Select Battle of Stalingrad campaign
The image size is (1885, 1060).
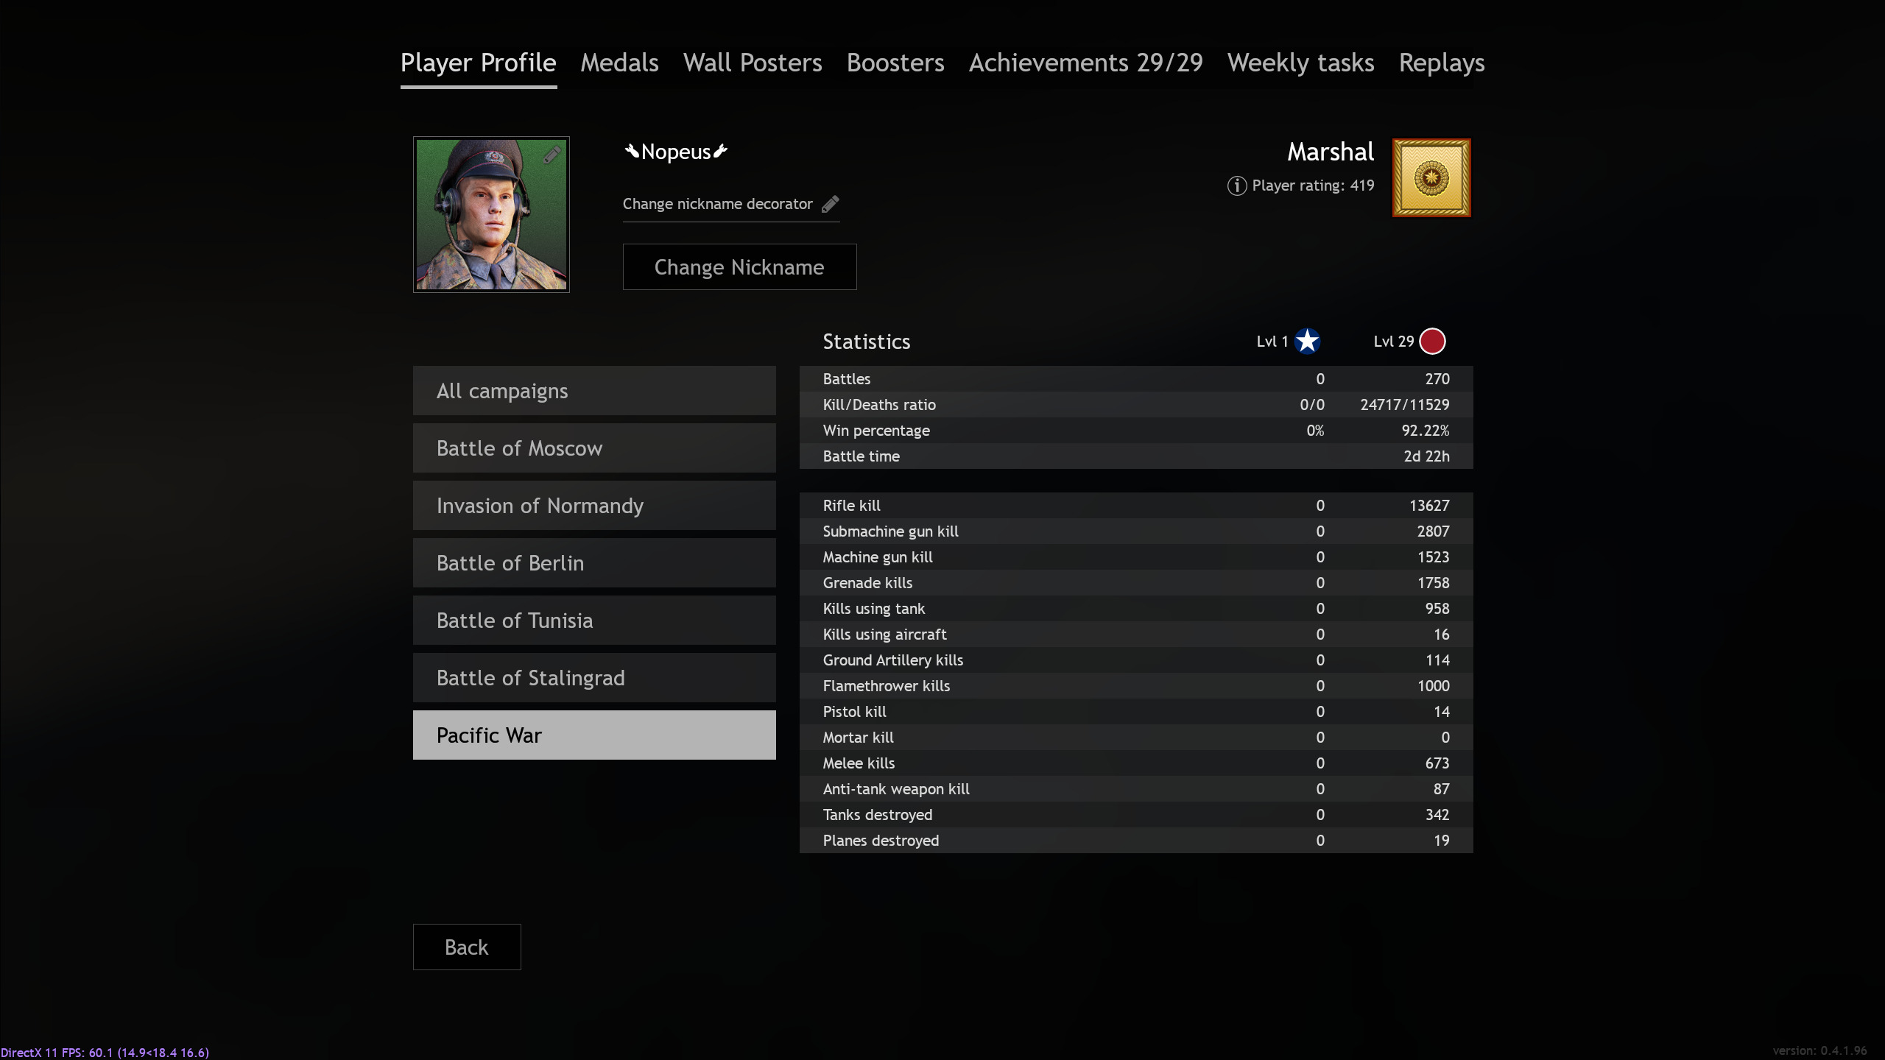click(594, 678)
